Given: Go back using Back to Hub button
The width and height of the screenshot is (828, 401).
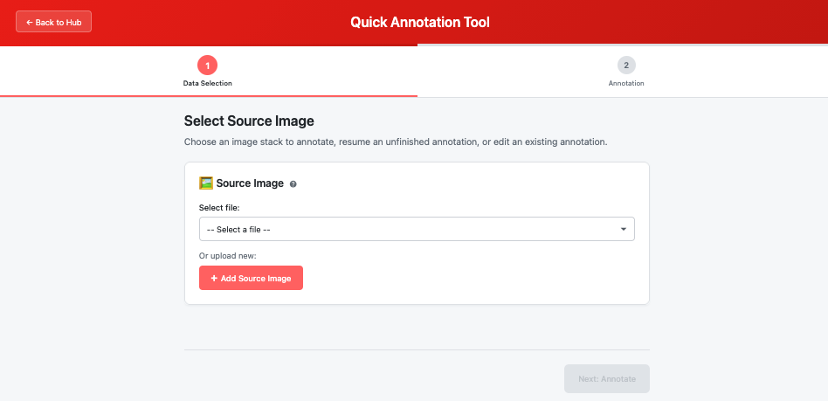Looking at the screenshot, I should [53, 22].
